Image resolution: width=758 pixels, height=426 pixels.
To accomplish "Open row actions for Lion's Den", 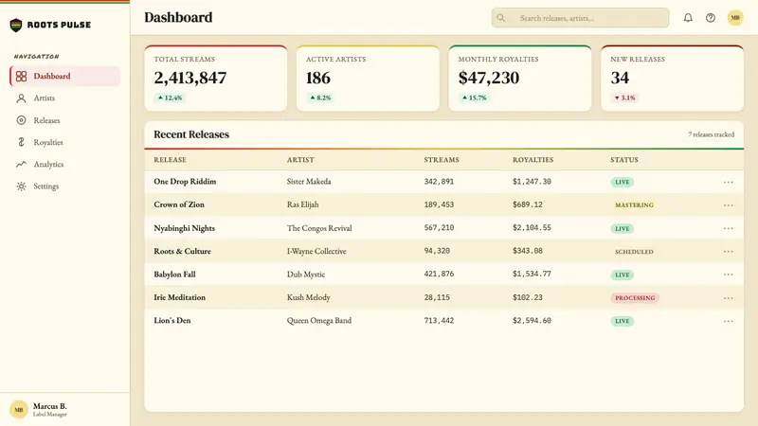I will (728, 321).
